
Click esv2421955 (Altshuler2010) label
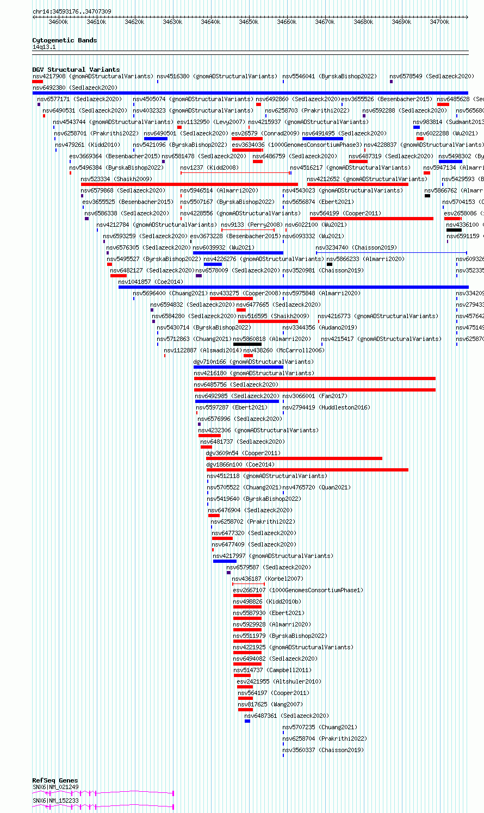[279, 681]
